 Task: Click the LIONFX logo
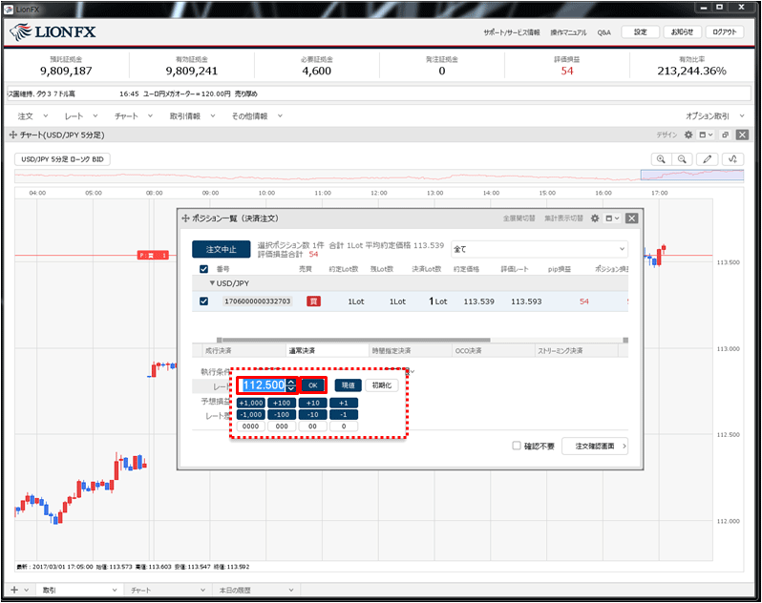coord(53,32)
